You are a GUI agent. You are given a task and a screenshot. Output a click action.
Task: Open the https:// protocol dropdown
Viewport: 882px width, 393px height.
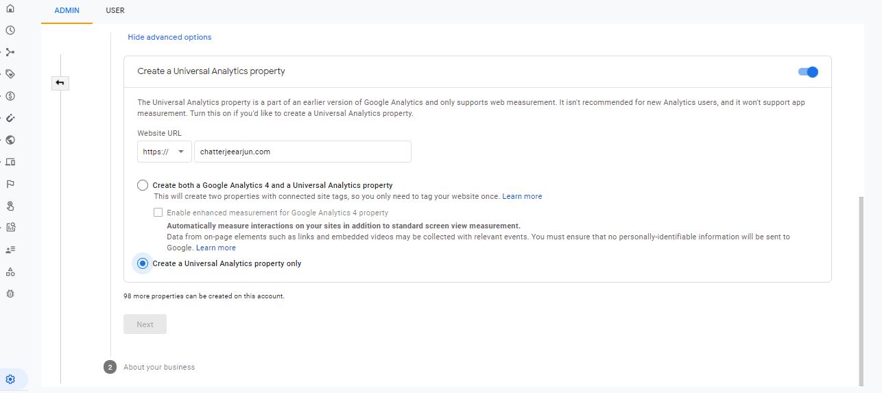[x=165, y=152]
